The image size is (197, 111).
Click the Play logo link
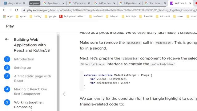pos(10,26)
